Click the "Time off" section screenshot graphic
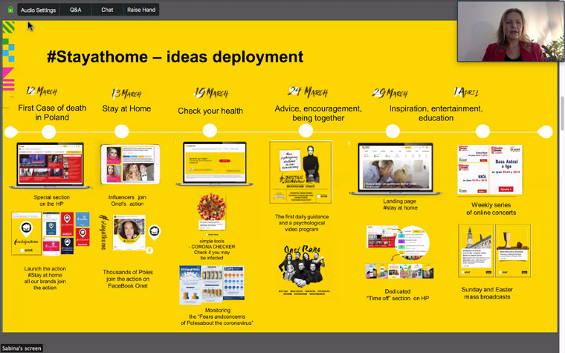 [x=399, y=252]
